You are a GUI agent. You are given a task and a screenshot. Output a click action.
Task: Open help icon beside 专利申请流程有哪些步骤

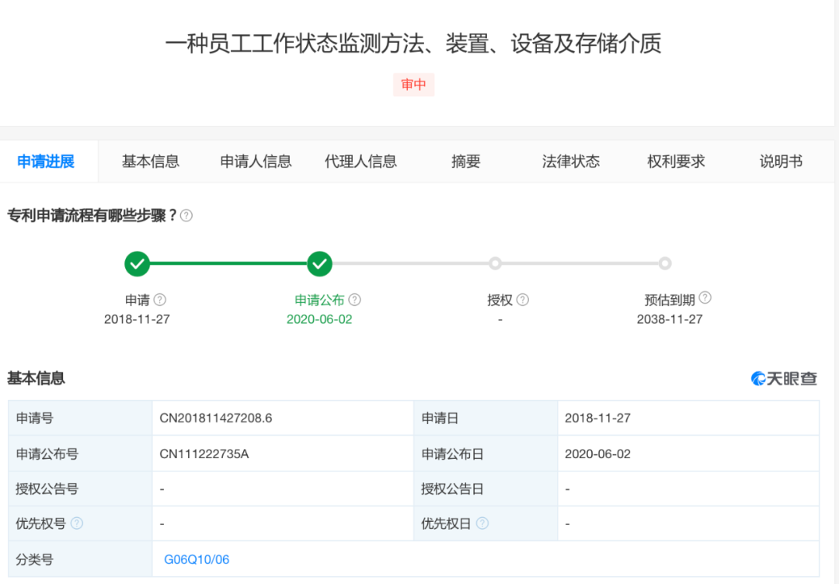click(186, 216)
